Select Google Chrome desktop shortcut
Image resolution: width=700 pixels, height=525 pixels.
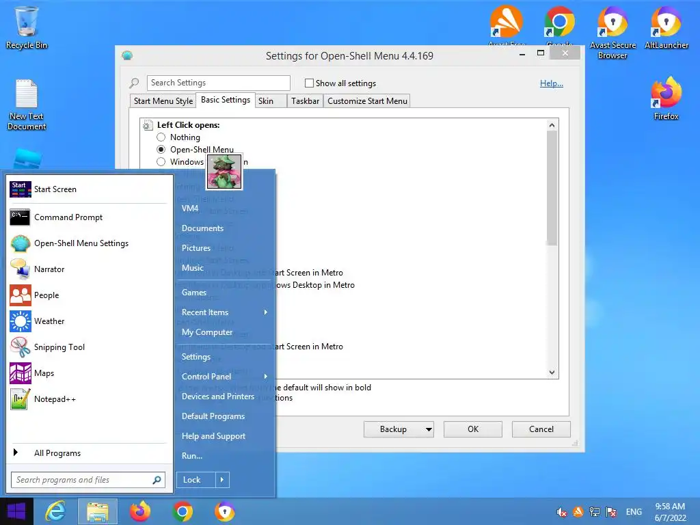[559, 25]
